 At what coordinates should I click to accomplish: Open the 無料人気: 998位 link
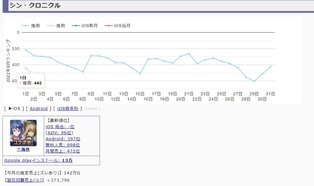point(63,145)
